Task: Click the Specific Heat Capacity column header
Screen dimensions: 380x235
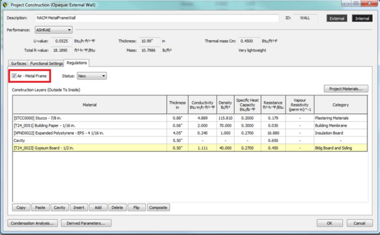Action: coord(247,104)
